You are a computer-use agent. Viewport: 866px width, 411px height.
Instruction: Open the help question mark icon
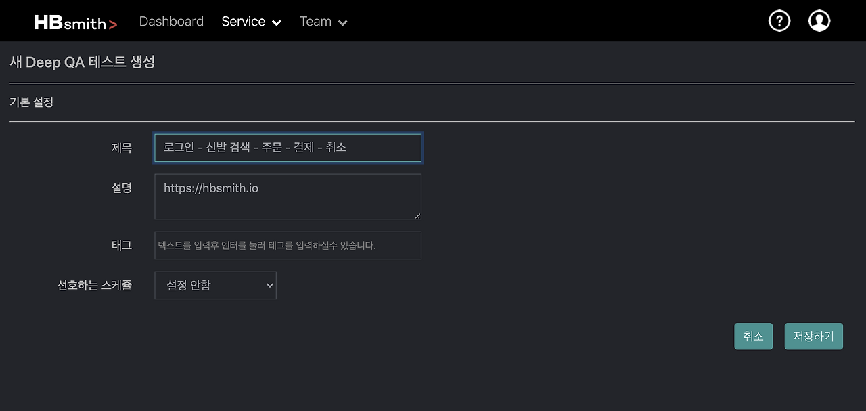[x=779, y=20]
